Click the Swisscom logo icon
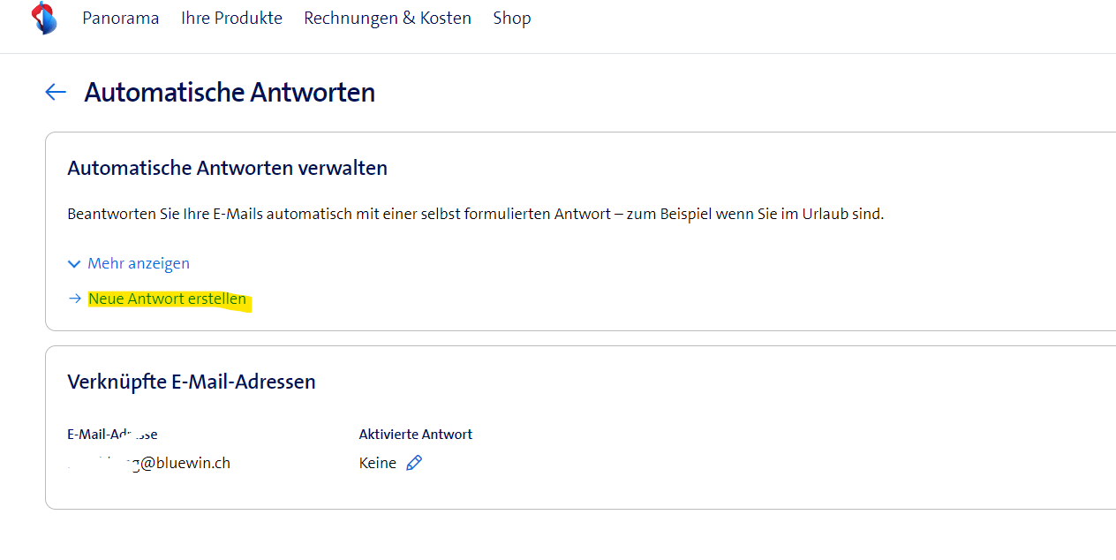This screenshot has height=560, width=1116. pos(43,18)
